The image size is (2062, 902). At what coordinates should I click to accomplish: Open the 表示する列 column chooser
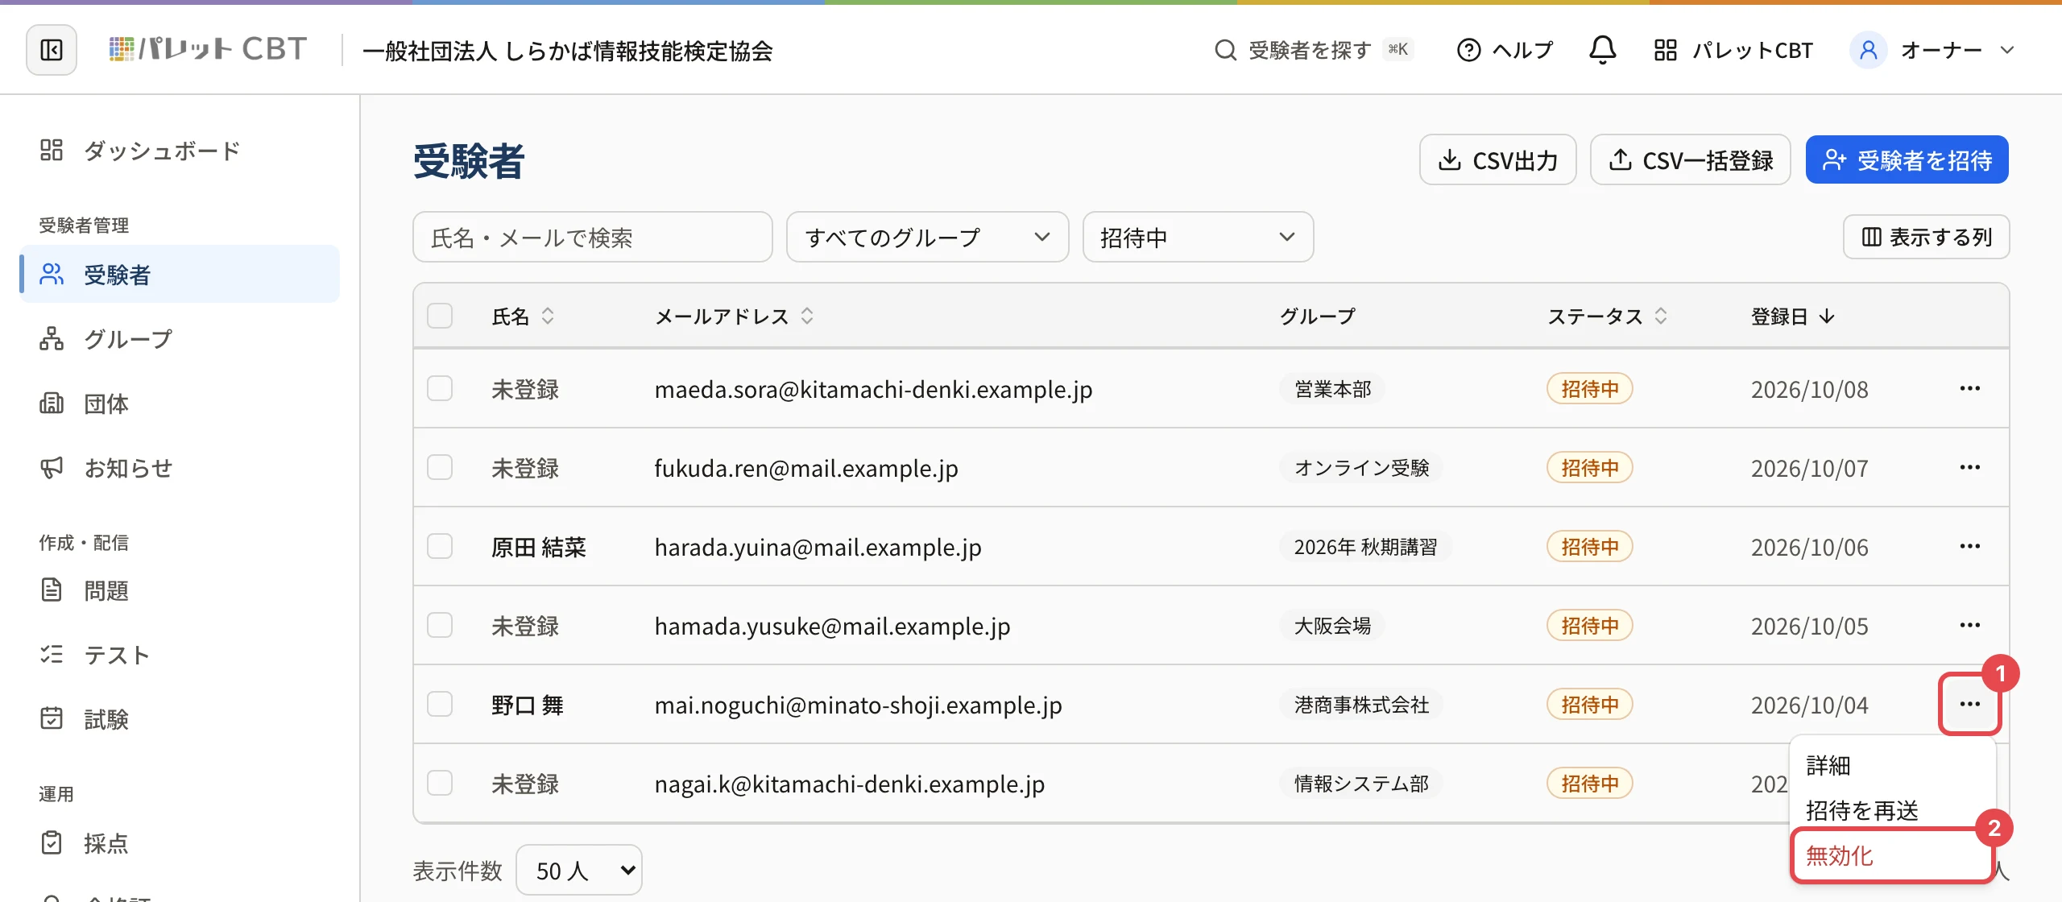1926,237
